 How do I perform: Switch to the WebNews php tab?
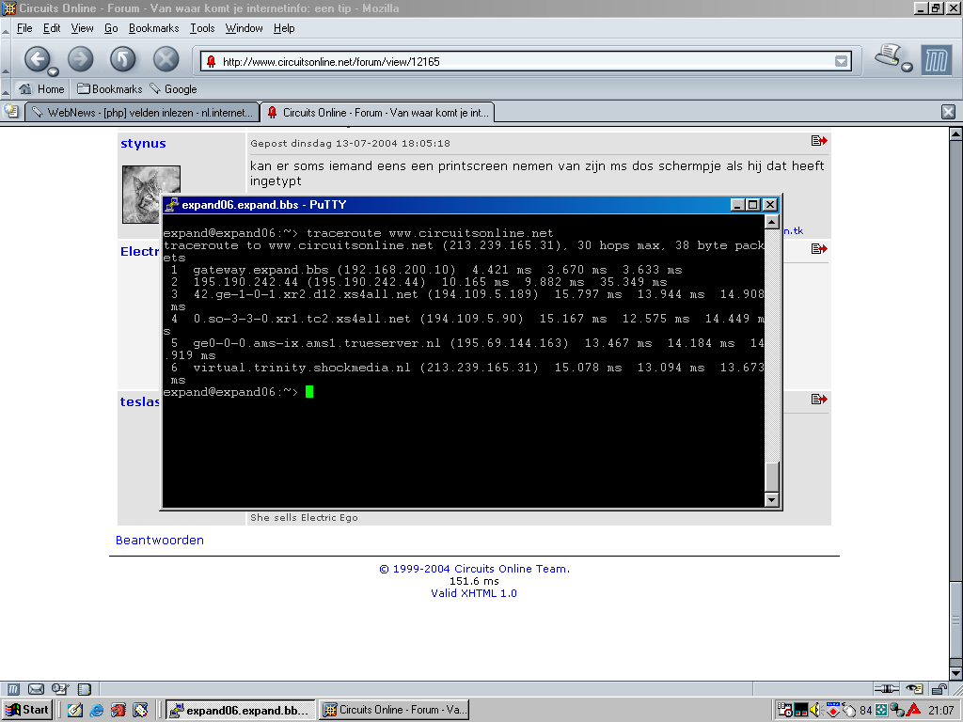pos(141,113)
